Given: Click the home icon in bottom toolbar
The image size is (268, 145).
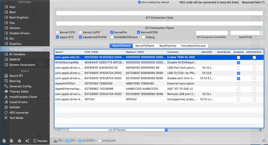Looking at the screenshot, I should (x=19, y=141).
